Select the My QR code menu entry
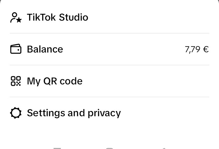Image resolution: width=219 pixels, height=149 pixels. tap(109, 81)
